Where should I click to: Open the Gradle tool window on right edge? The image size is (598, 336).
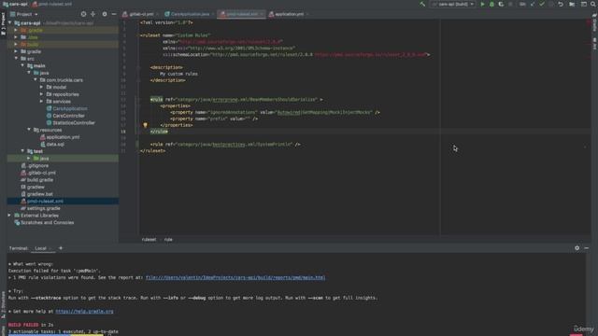coord(594,23)
